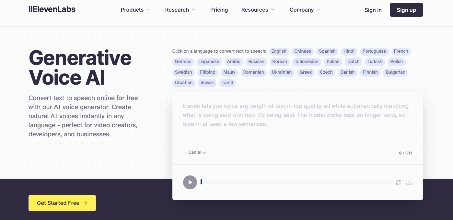Click Get Started Free button
This screenshot has width=453, height=220.
[x=62, y=203]
